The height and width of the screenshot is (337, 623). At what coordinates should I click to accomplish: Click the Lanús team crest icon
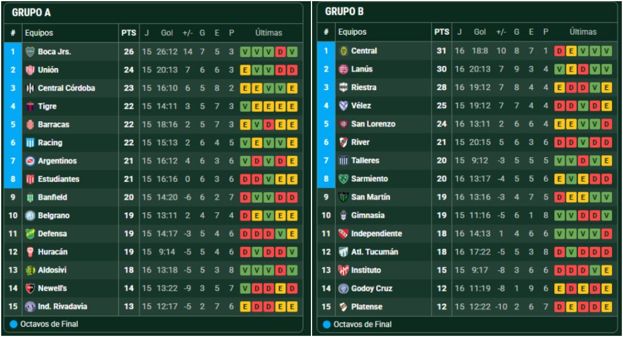point(343,69)
